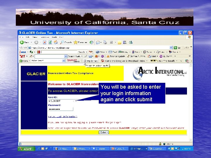Open the Back button history dropdown
The width and height of the screenshot is (211, 158).
[x=31, y=42]
